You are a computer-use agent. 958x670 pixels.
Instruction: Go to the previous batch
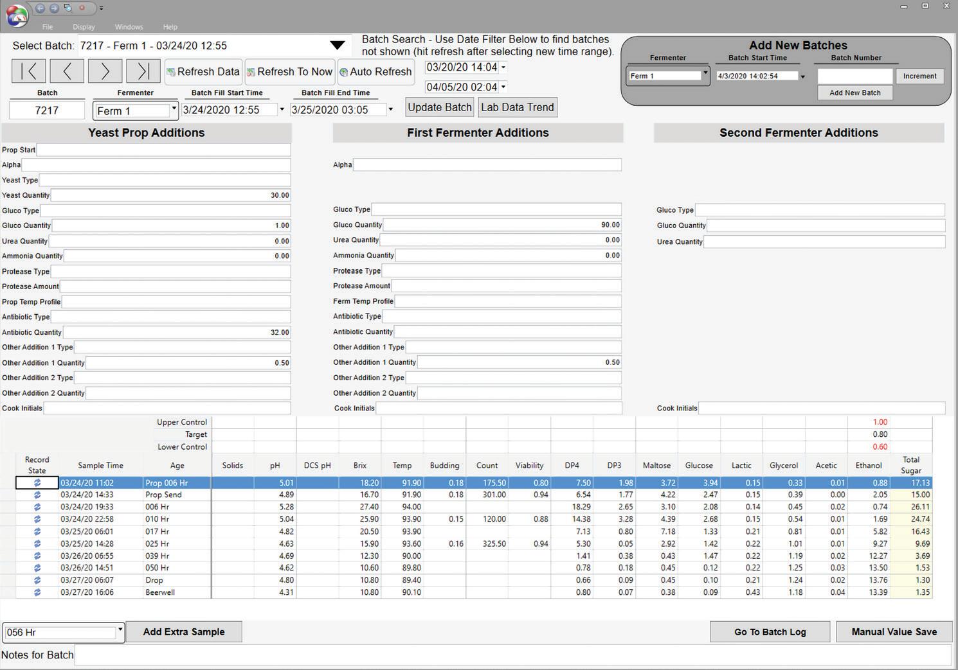(67, 71)
